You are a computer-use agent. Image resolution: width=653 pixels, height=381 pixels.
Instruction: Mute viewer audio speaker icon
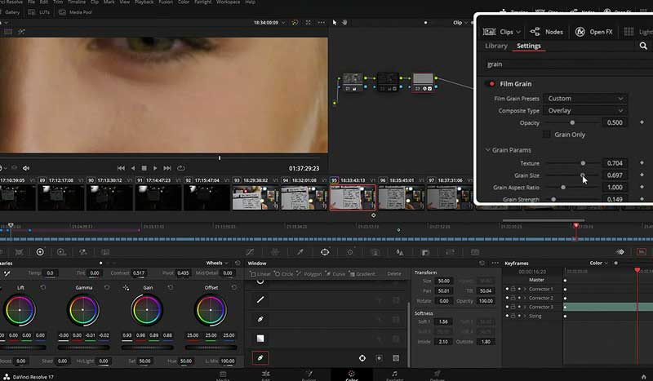tap(26, 168)
